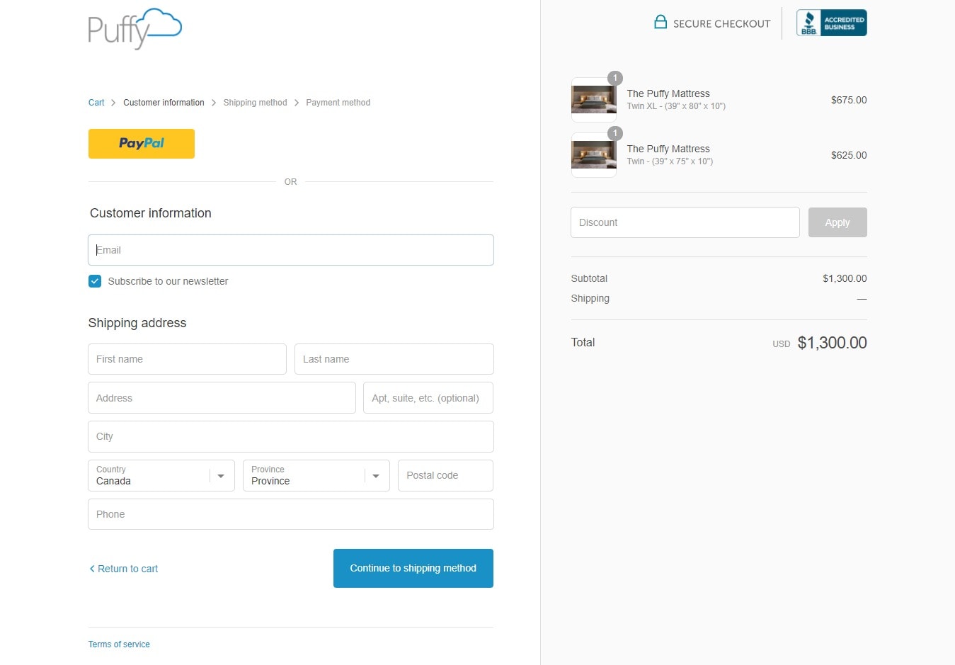Viewport: 955px width, 665px height.
Task: Click the back chevron beside Return to cart
Action: pos(92,569)
